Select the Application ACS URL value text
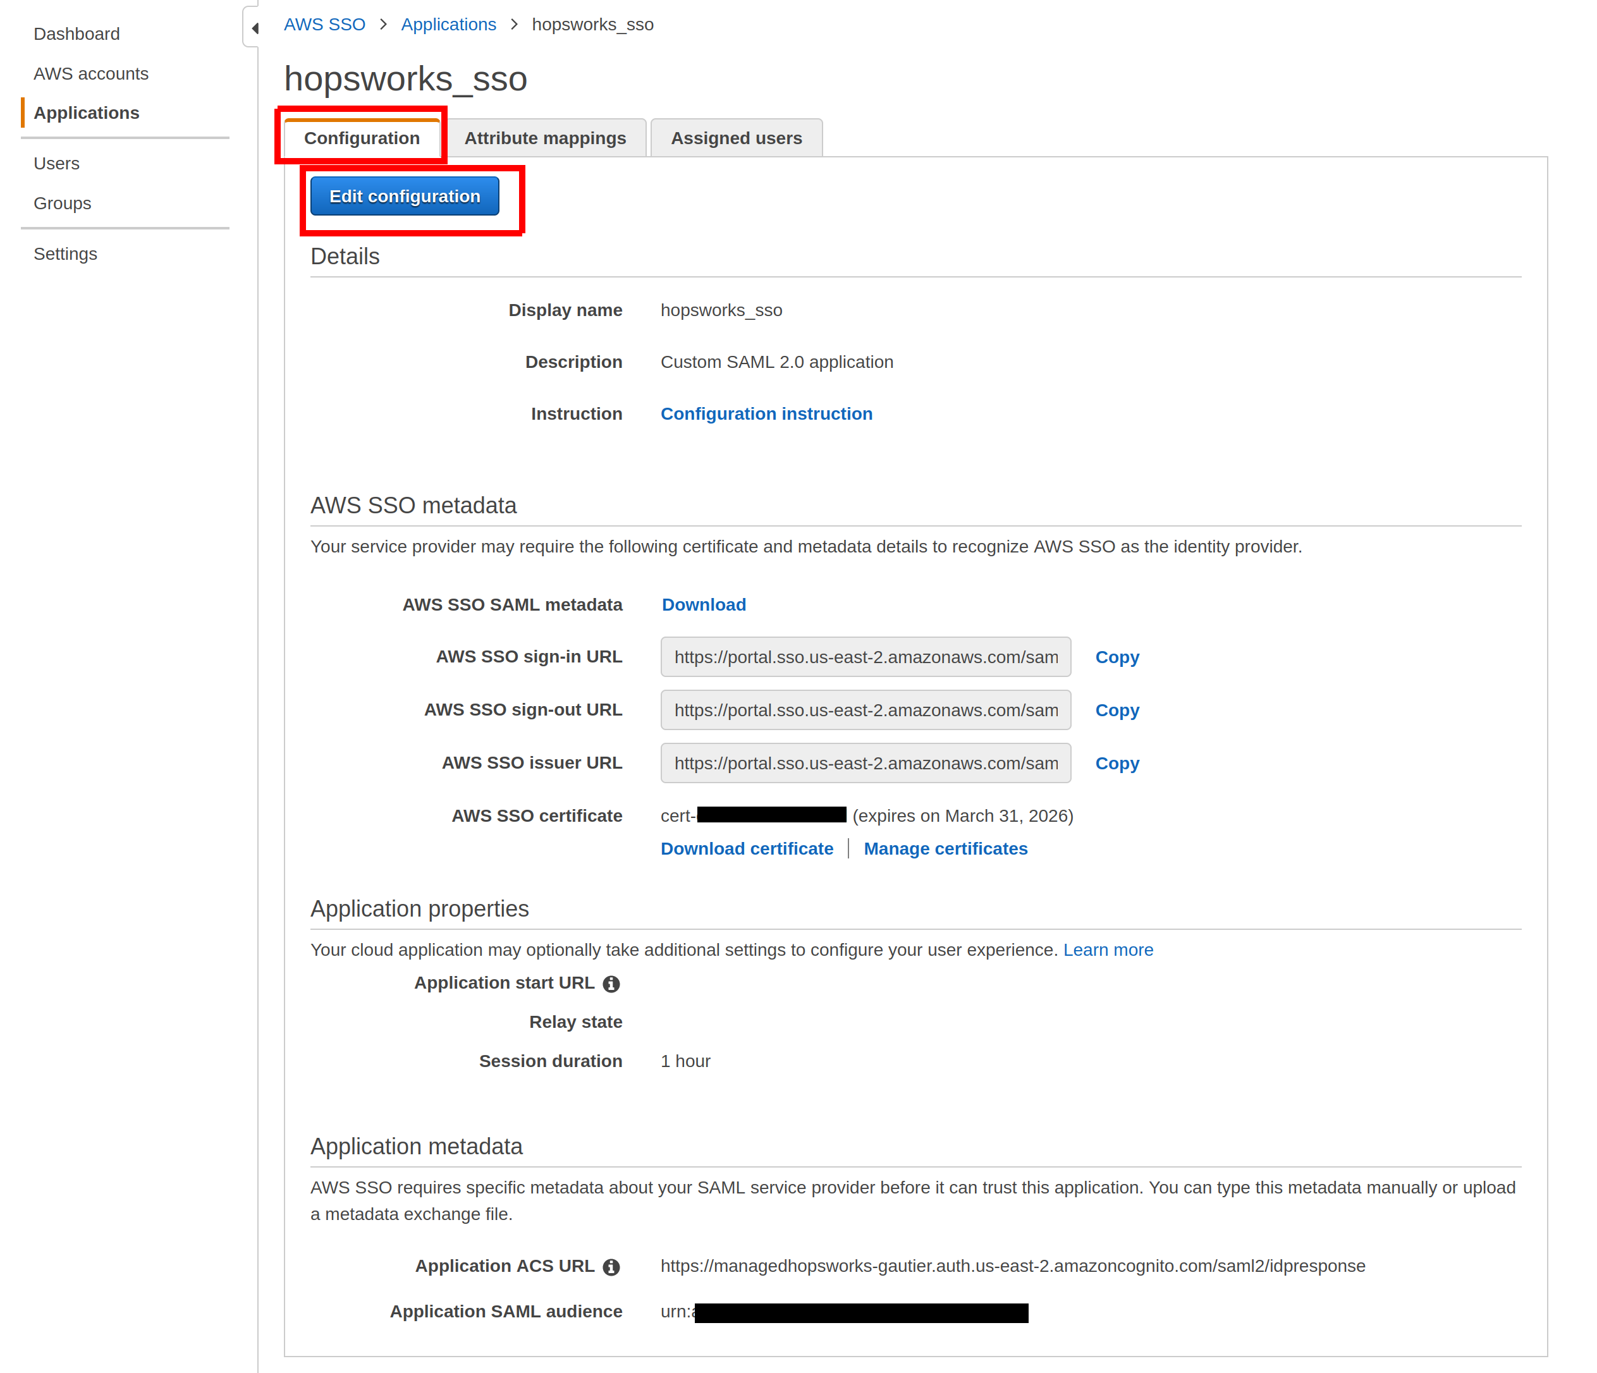Screen dimensions: 1597x1373 1013,1267
